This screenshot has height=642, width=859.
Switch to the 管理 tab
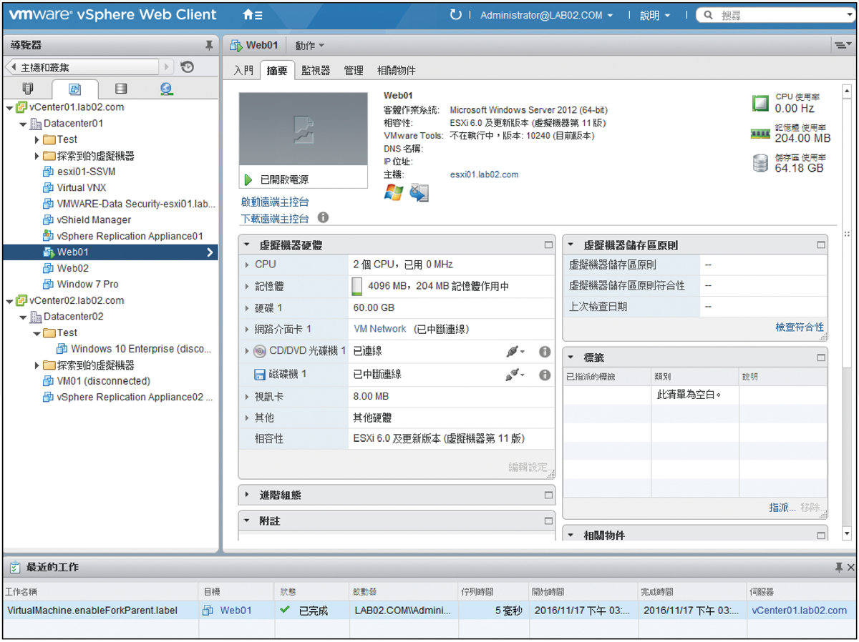coord(354,70)
